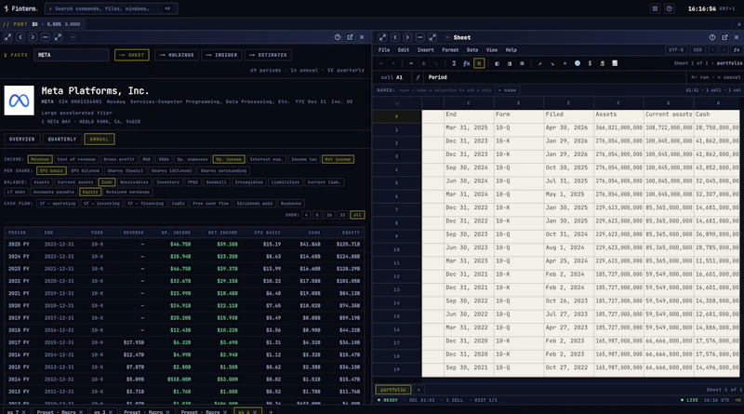Click the cut icon in Sheet toolbar
The width and height of the screenshot is (744, 414).
[411, 63]
